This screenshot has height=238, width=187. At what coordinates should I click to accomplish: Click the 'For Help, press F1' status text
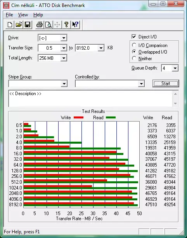coord(22,232)
